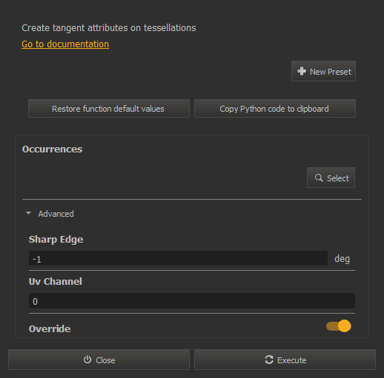
Task: Close the function dialog
Action: 99,360
